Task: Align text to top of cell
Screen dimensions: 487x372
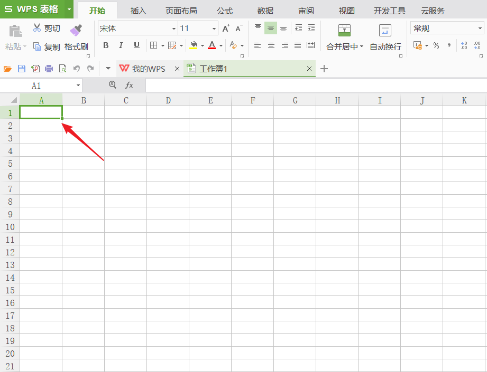Action: (x=258, y=28)
